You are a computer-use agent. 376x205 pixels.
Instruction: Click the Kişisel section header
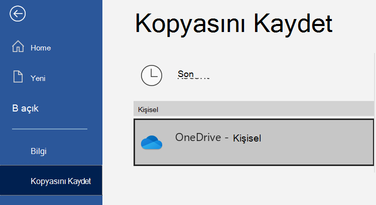click(254, 108)
